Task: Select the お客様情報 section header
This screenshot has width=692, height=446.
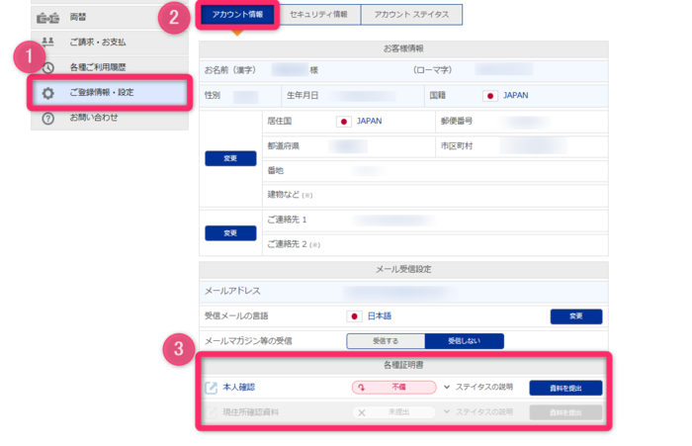Action: (403, 48)
